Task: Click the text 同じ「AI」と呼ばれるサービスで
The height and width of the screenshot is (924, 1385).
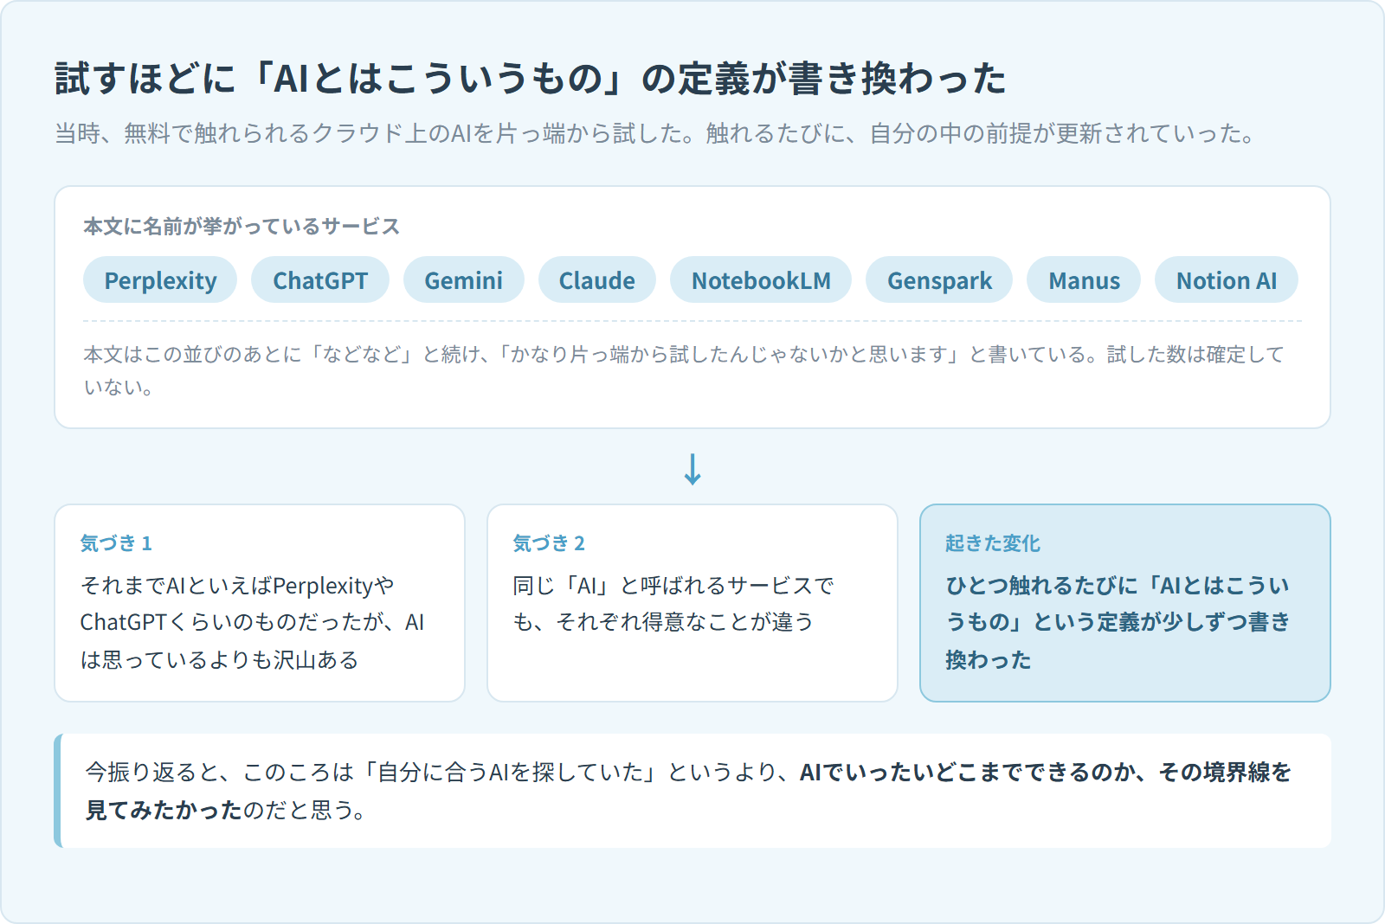Action: point(673,586)
